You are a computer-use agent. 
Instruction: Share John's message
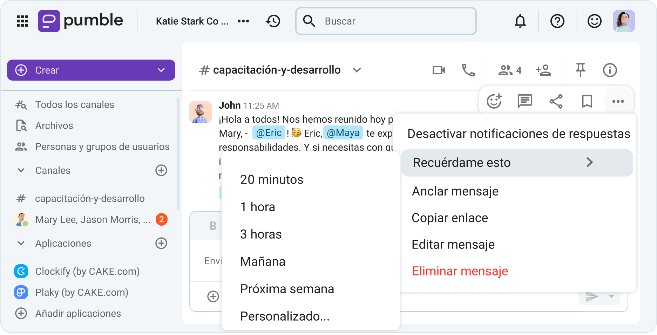click(556, 101)
